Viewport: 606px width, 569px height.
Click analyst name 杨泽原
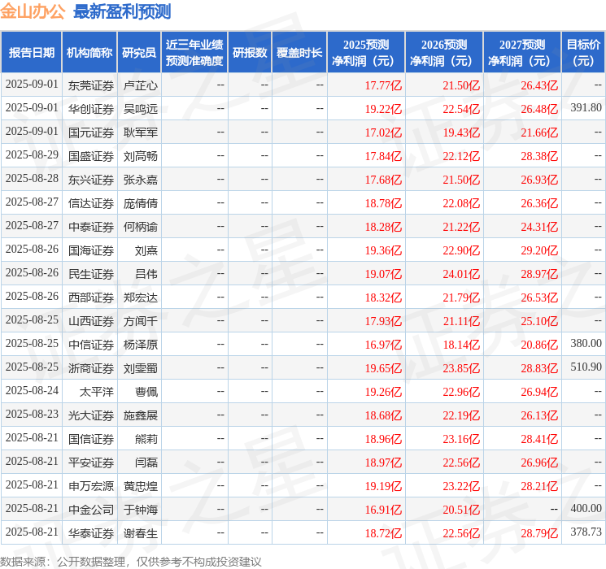(x=140, y=345)
